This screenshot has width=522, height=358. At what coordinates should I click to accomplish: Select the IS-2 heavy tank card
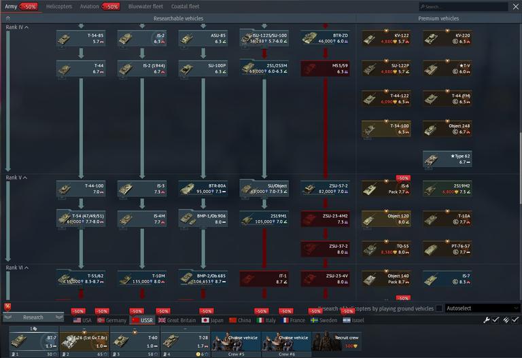click(142, 38)
